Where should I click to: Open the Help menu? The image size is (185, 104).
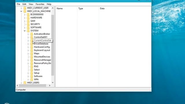click(x=49, y=4)
